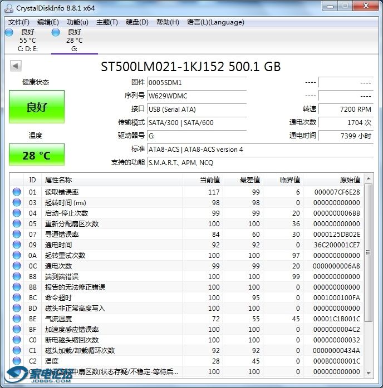Select the attribute name 读取错误率
Viewport: 383px width, 388px height.
tap(62, 192)
